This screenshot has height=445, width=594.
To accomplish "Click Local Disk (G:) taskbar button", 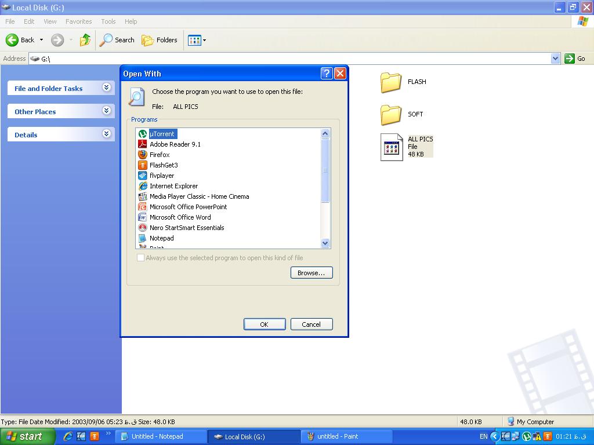I will (253, 437).
